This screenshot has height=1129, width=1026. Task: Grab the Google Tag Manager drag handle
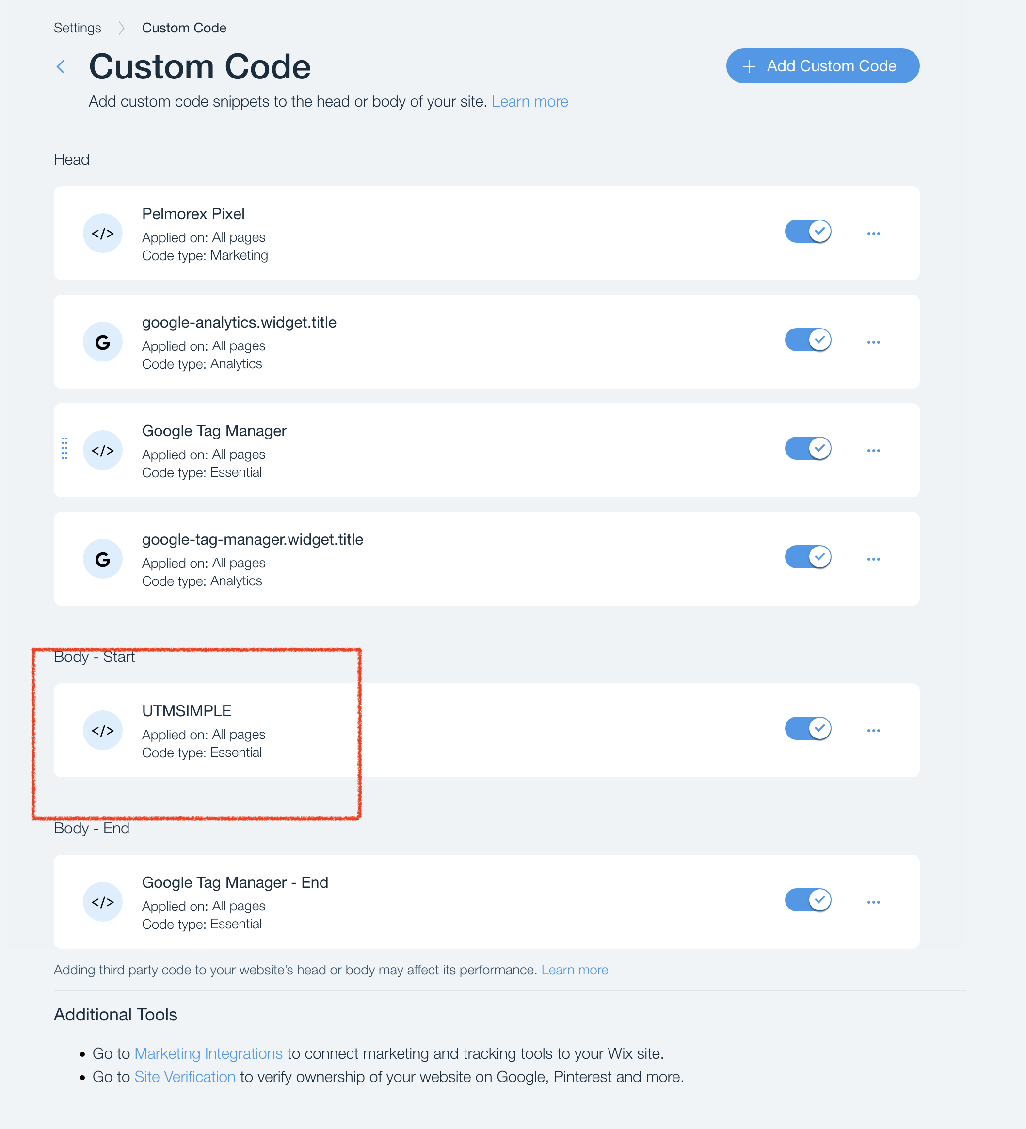(x=64, y=449)
